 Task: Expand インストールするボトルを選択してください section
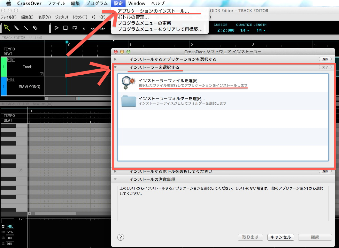coord(115,171)
